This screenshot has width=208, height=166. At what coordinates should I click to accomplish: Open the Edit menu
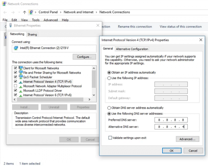tap(14, 20)
